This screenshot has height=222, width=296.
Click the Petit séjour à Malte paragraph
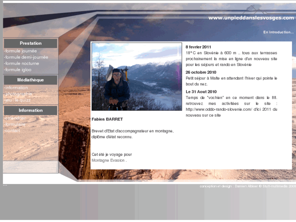point(231,81)
